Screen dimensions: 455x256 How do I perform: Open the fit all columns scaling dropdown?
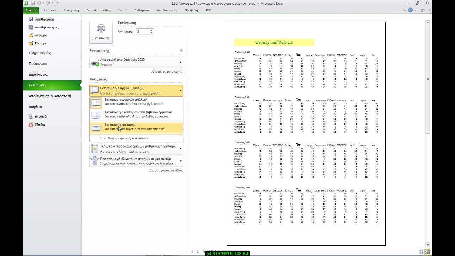point(136,161)
